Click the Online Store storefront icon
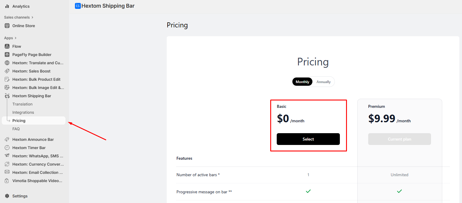Viewport: 462px width, 203px height. (x=7, y=26)
